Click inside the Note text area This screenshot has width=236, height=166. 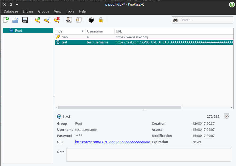149,155
